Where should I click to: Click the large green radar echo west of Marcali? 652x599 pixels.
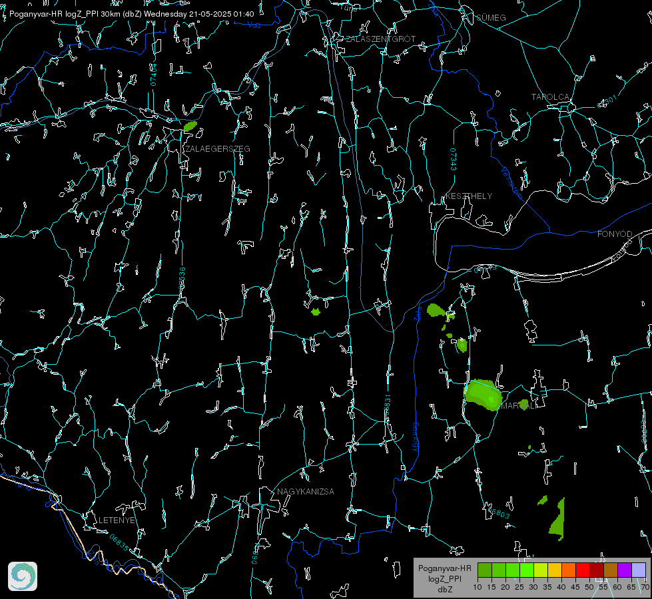pos(484,395)
